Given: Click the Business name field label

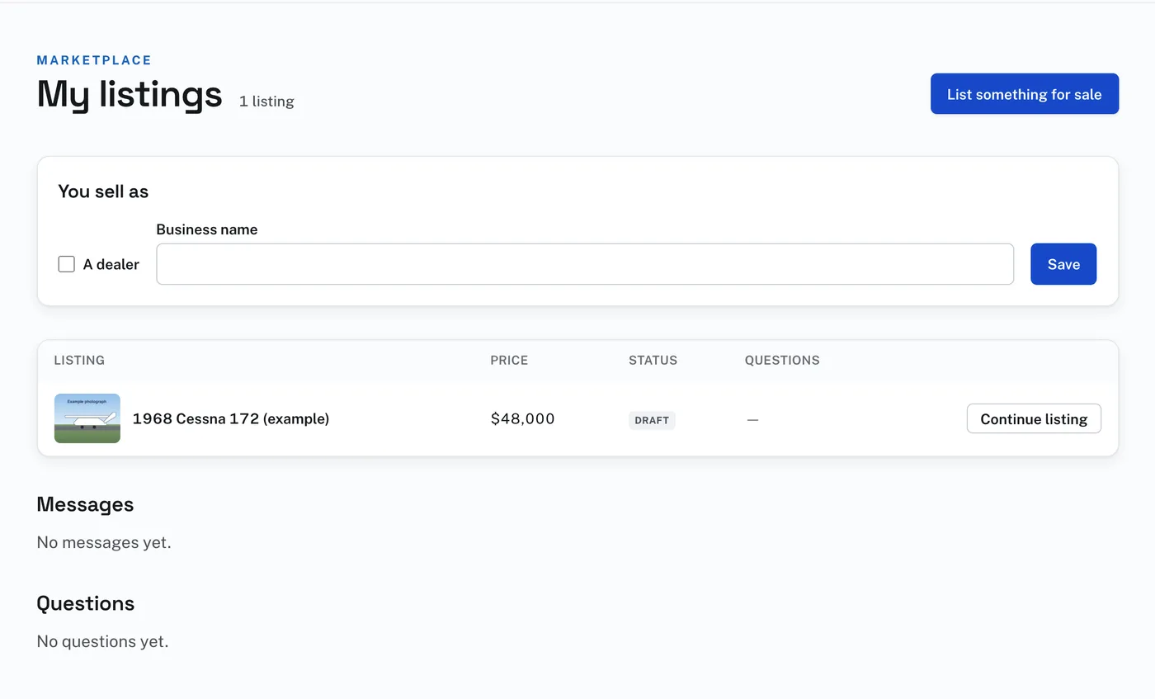Looking at the screenshot, I should 207,229.
